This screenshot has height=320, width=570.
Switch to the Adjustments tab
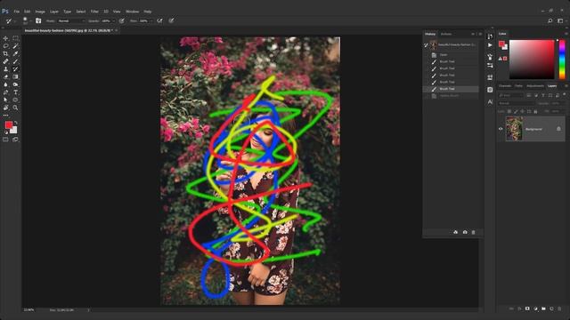(535, 86)
